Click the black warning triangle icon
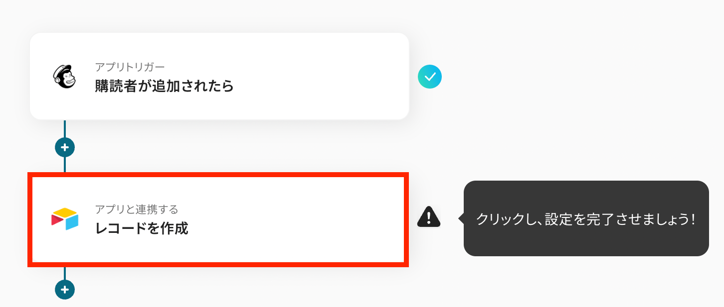 (428, 217)
